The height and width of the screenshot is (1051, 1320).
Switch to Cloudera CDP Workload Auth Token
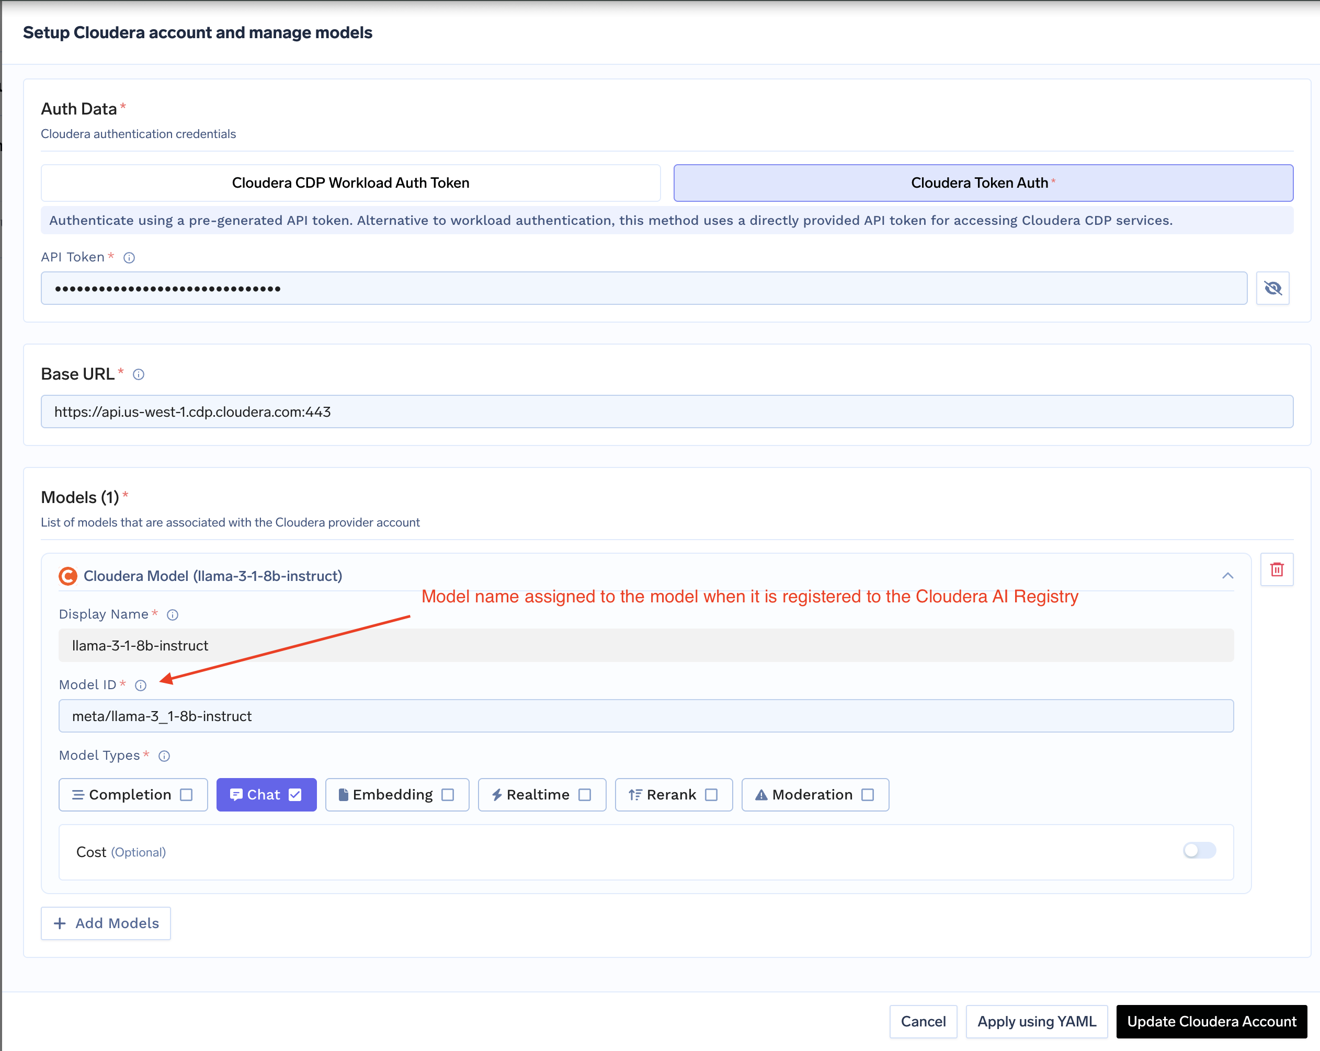[x=350, y=182]
